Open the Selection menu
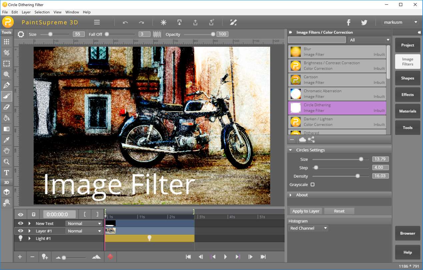This screenshot has height=270, width=423. tap(42, 12)
